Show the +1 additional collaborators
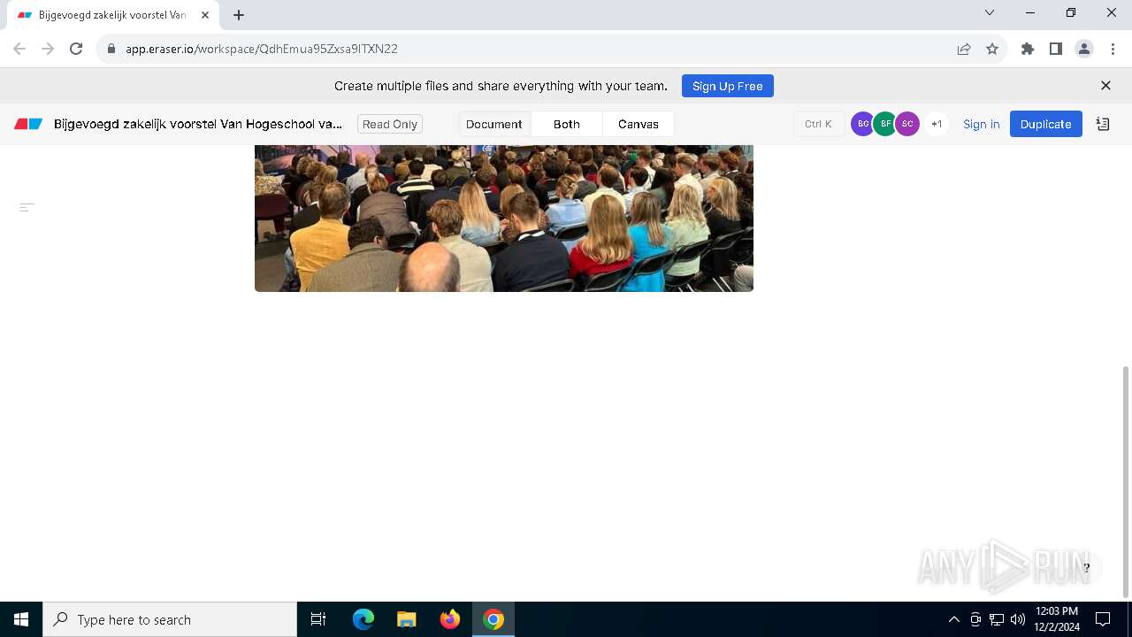 tap(937, 124)
